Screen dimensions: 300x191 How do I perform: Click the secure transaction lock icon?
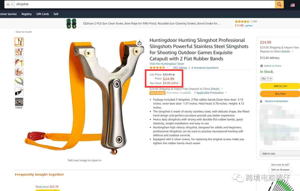(x=261, y=101)
